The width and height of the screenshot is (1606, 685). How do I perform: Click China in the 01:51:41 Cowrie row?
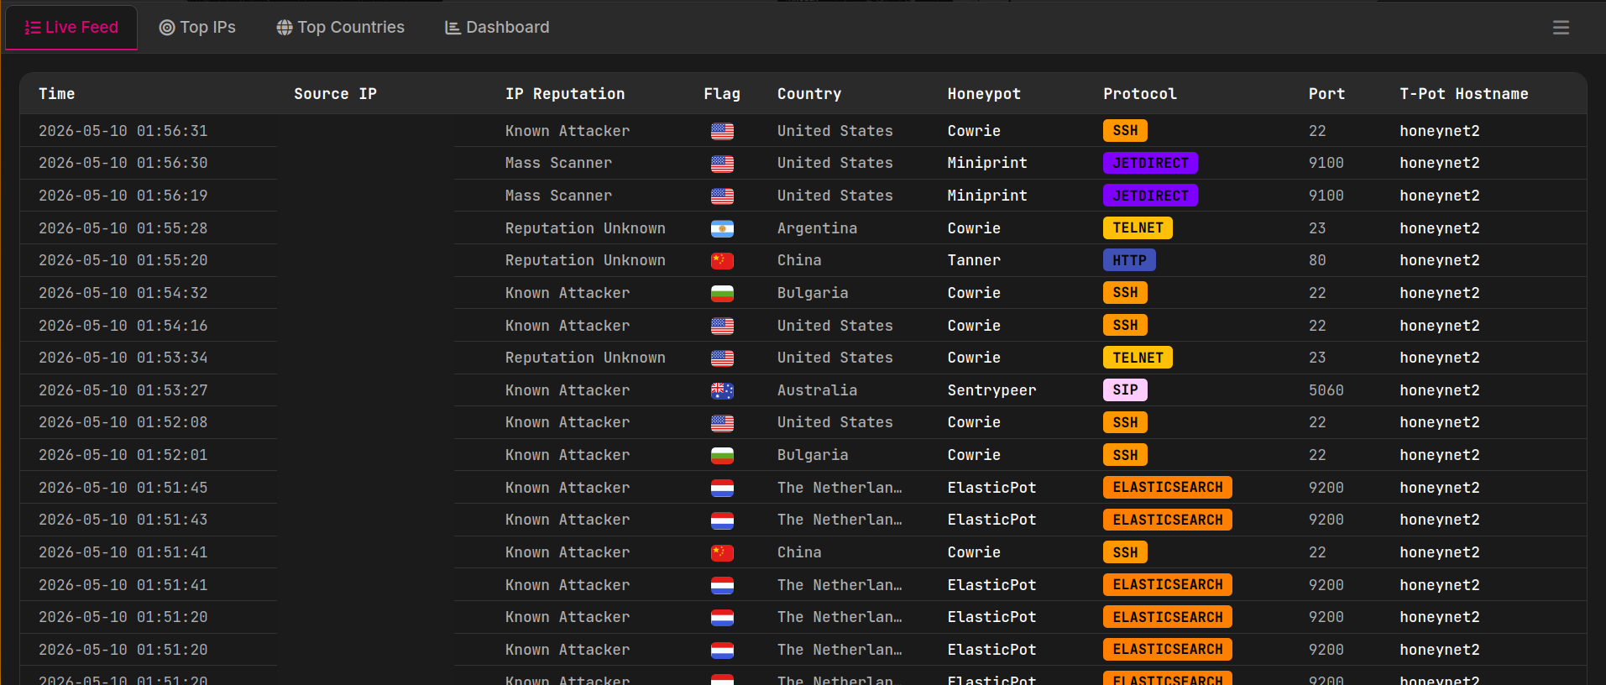(799, 552)
